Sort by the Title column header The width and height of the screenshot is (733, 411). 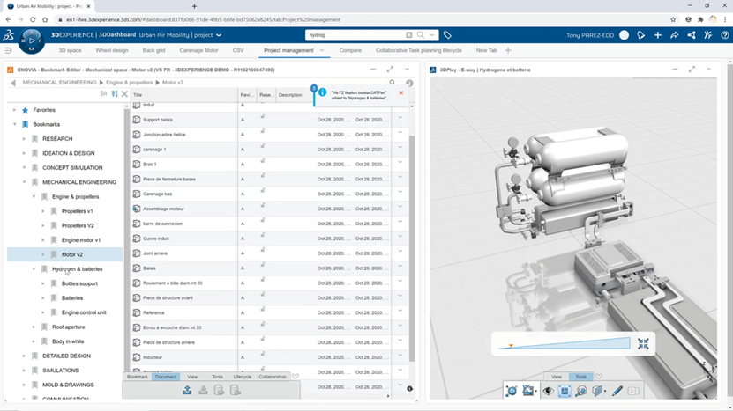tap(138, 95)
